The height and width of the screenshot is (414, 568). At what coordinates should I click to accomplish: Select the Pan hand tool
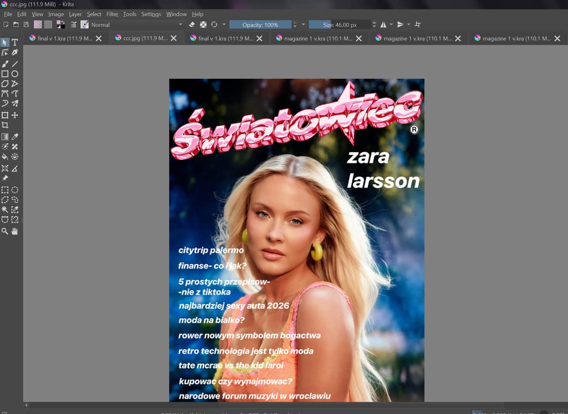click(15, 231)
